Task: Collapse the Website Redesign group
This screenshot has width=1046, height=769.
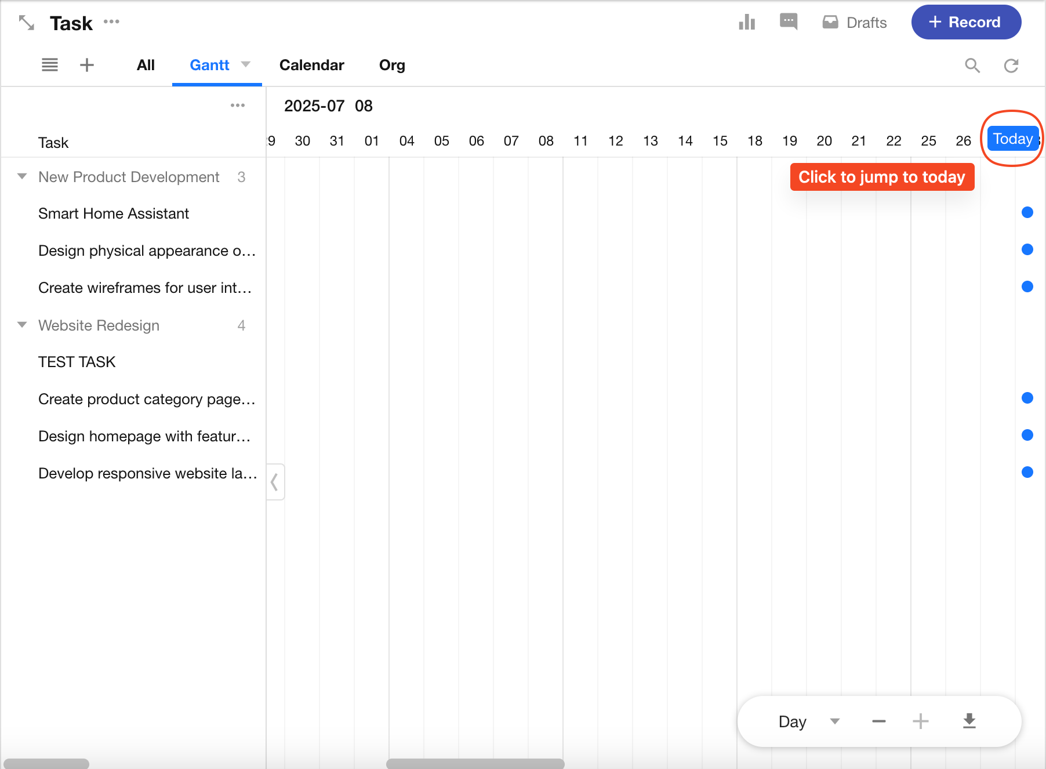Action: (22, 325)
